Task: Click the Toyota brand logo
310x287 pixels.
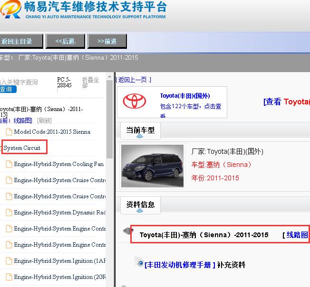Action: [x=135, y=101]
